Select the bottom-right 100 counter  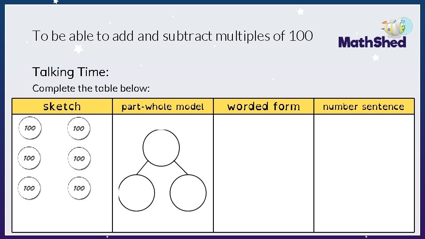click(79, 188)
